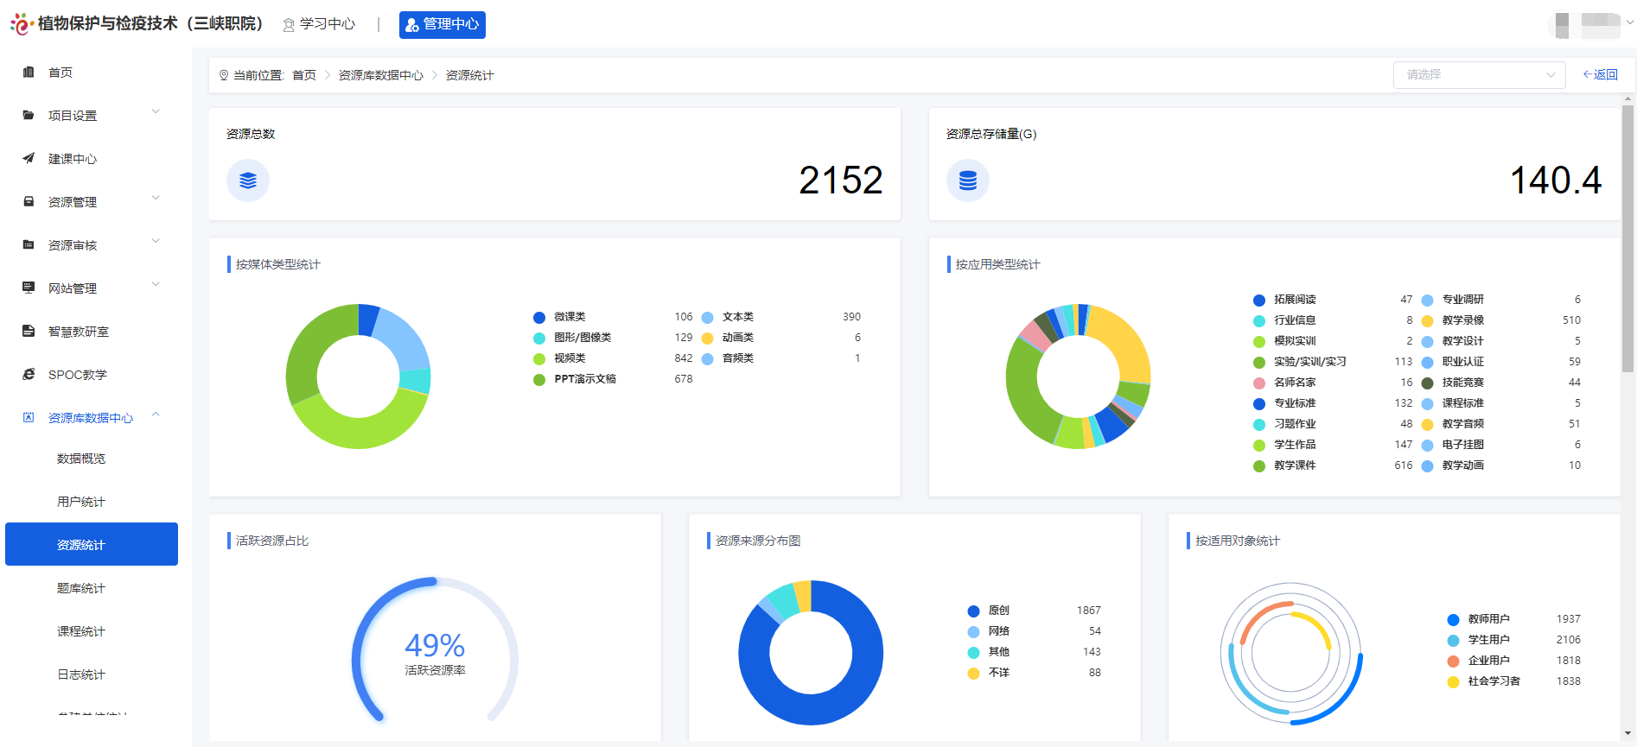Toggle 视频类 legend item in media chart
This screenshot has width=1637, height=747.
(570, 358)
